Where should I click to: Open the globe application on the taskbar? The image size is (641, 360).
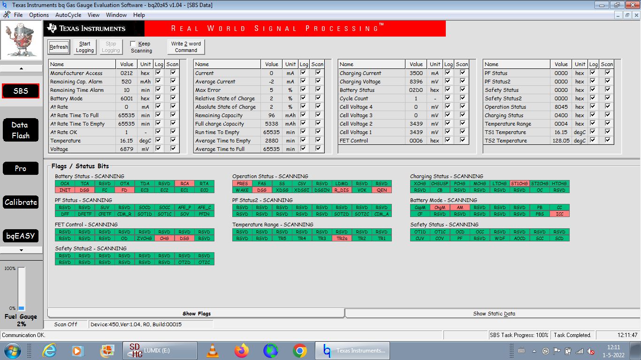[271, 351]
